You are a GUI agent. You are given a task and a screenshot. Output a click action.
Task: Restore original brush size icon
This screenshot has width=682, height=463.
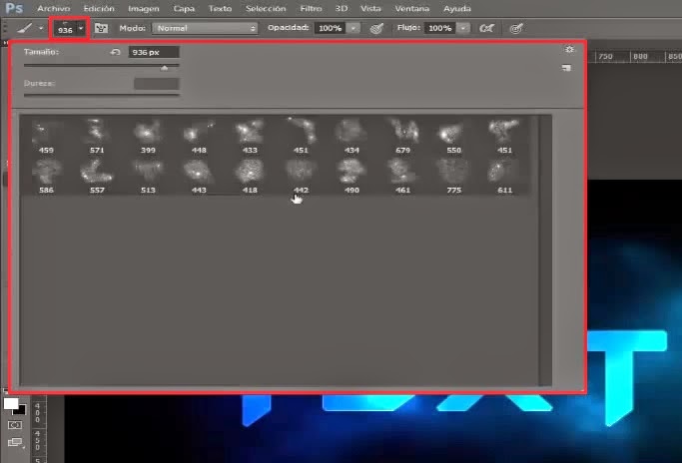(115, 52)
